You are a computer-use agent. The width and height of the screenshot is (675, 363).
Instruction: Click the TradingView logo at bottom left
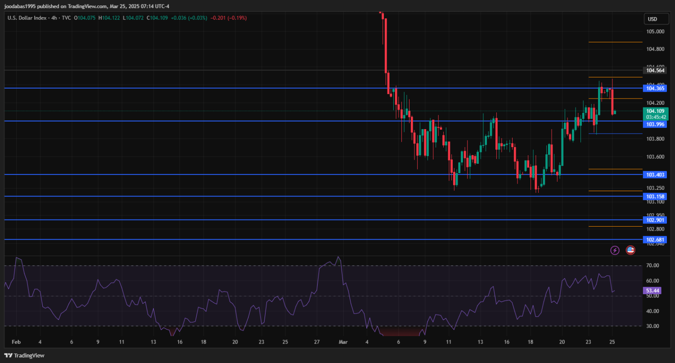[x=25, y=355]
